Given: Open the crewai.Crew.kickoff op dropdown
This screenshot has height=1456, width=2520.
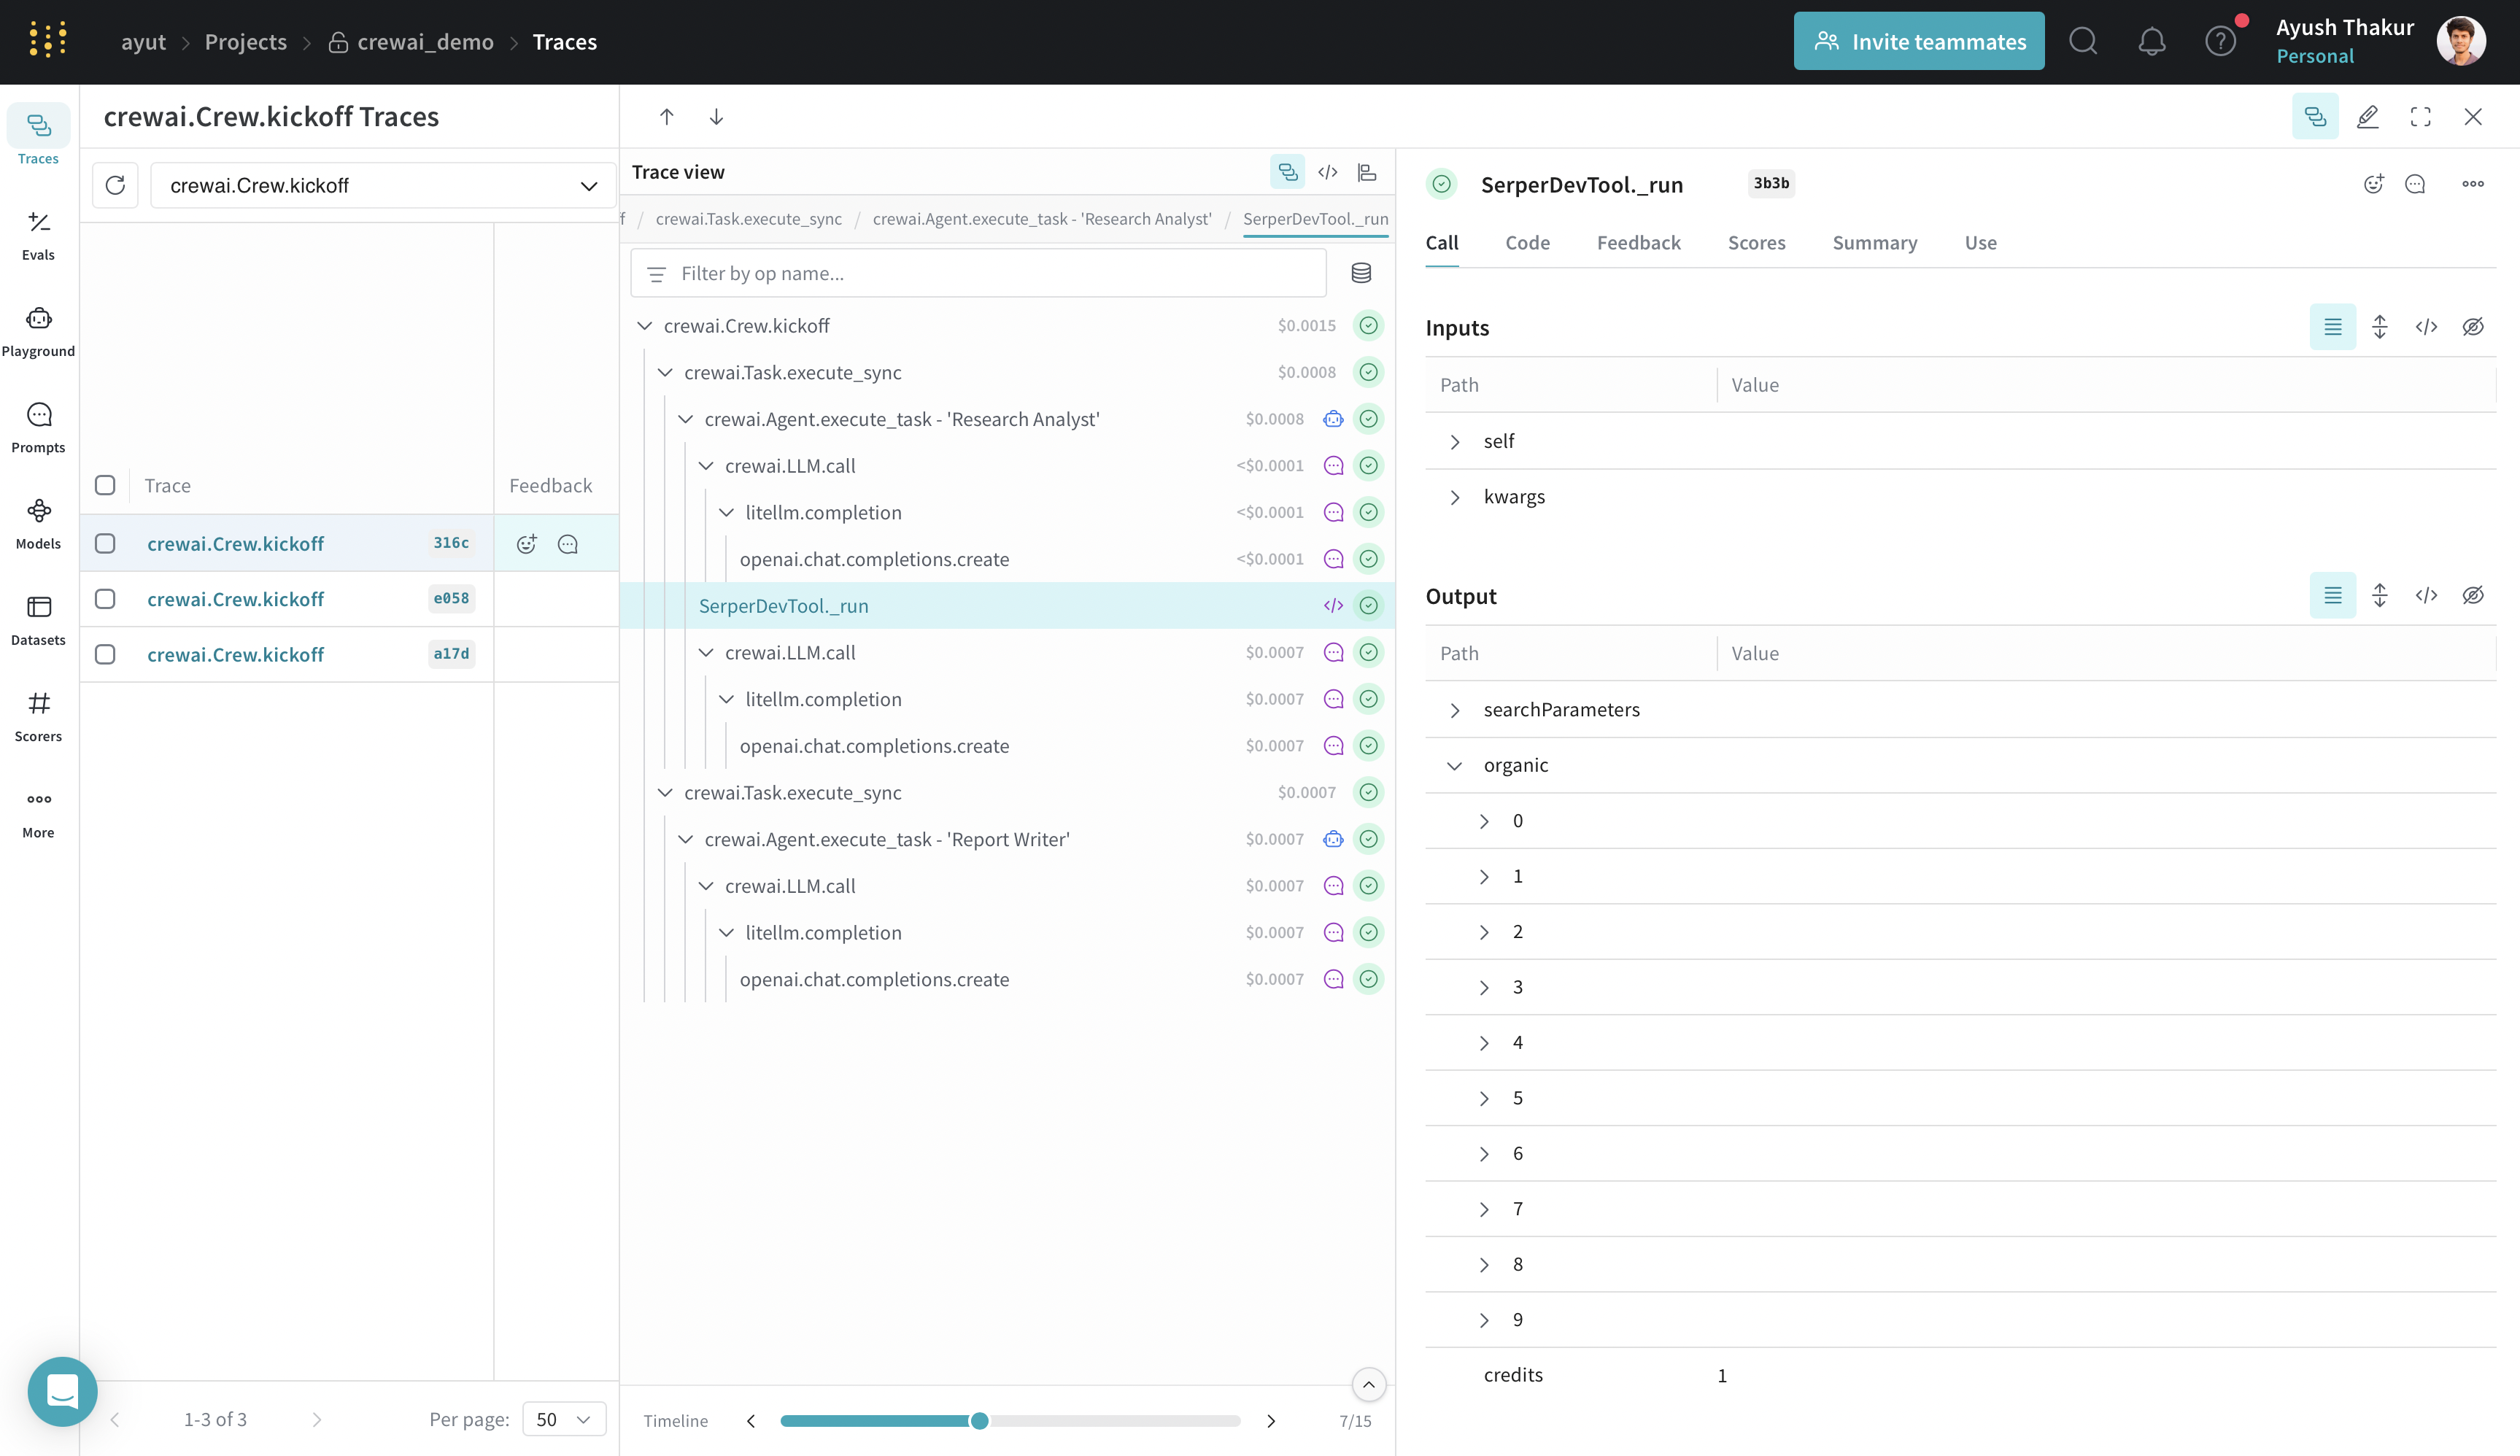Looking at the screenshot, I should point(382,185).
